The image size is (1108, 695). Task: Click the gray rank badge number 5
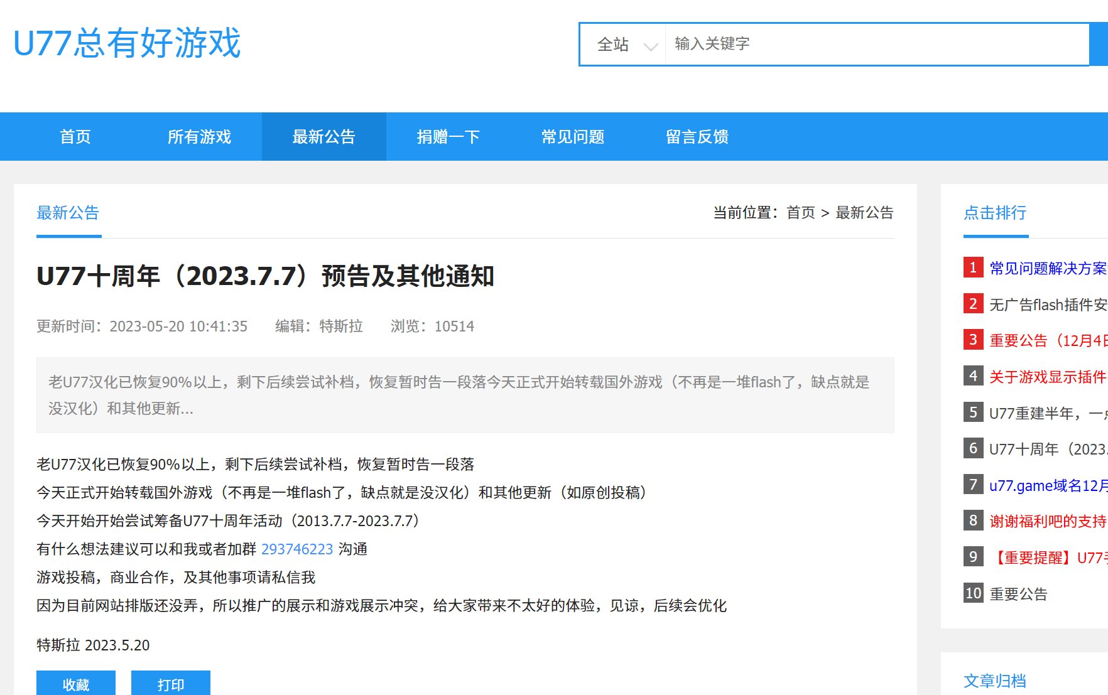click(x=974, y=412)
